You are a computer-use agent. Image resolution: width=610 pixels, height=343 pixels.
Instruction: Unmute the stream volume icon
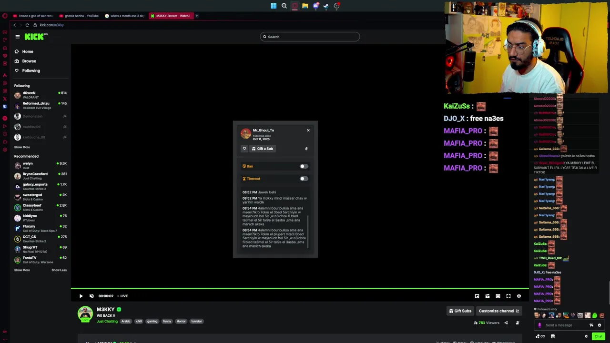click(x=91, y=296)
